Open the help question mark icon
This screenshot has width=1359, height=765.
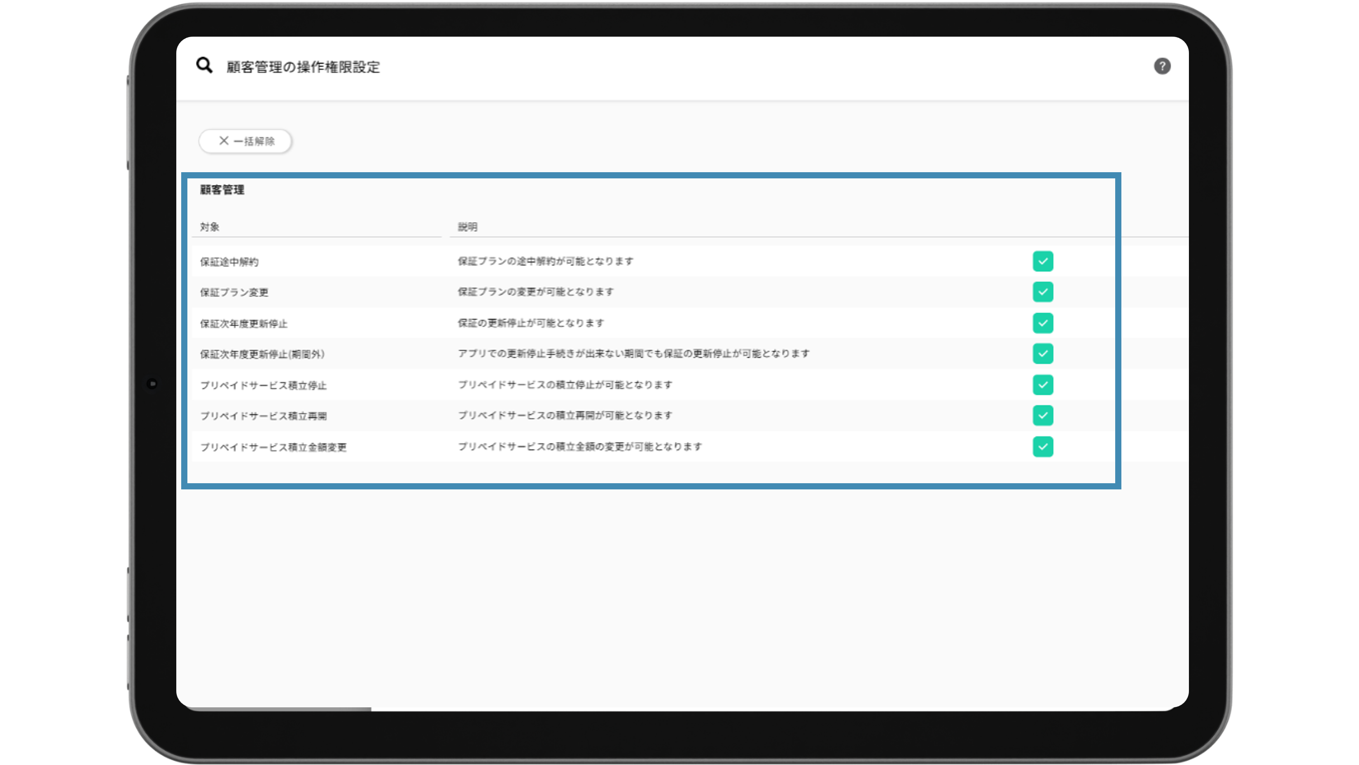coord(1162,66)
